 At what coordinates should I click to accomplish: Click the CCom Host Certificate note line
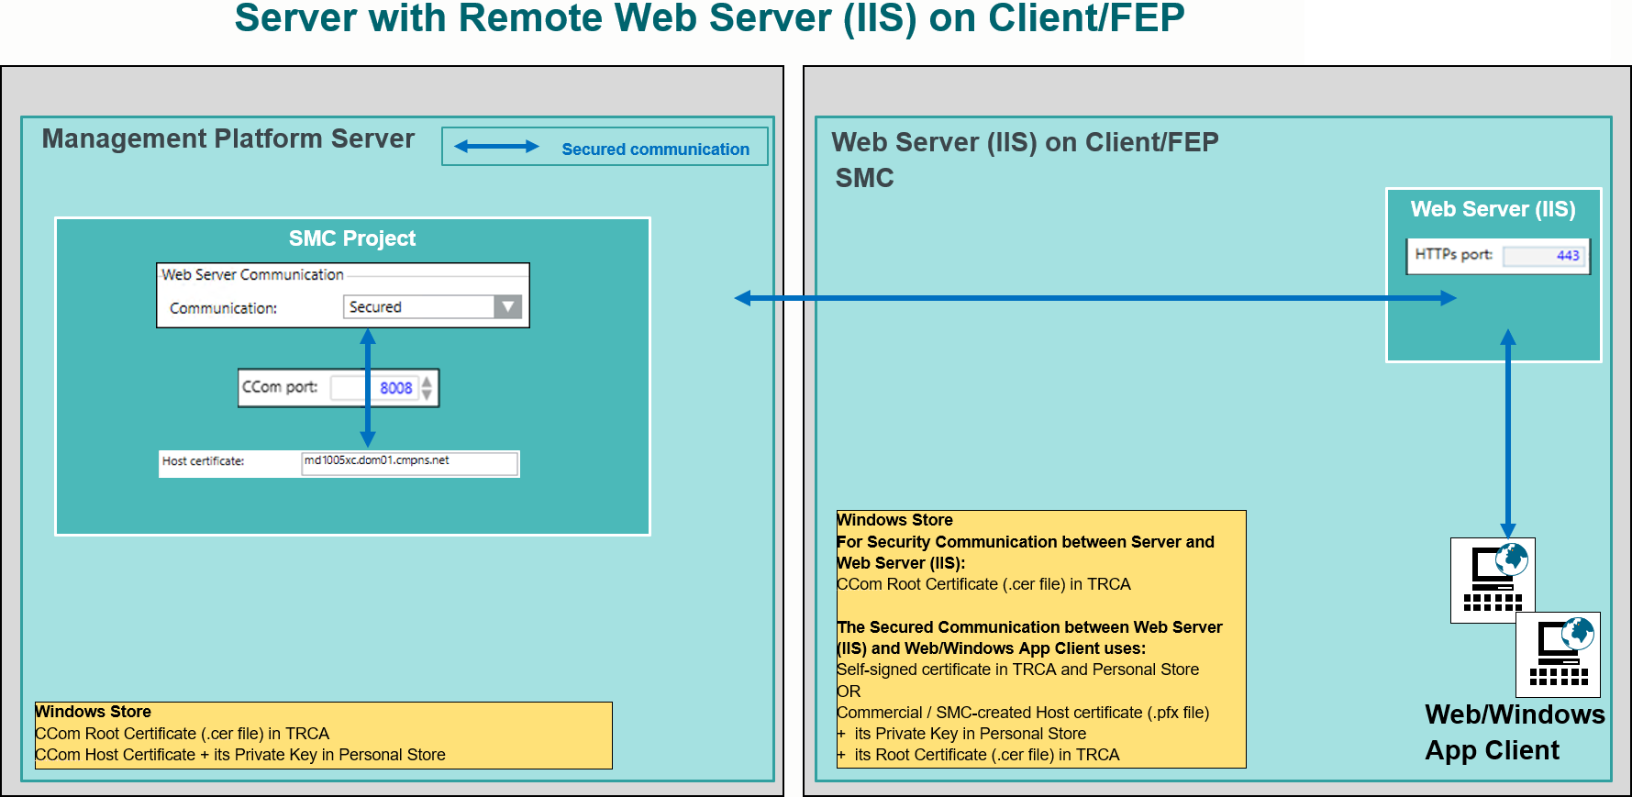[240, 755]
